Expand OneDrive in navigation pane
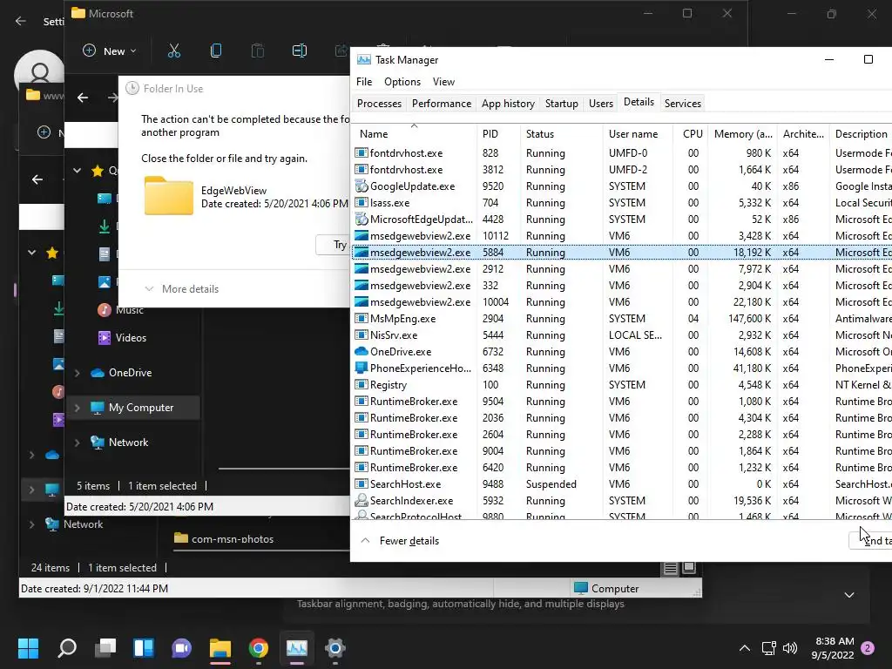 78,373
